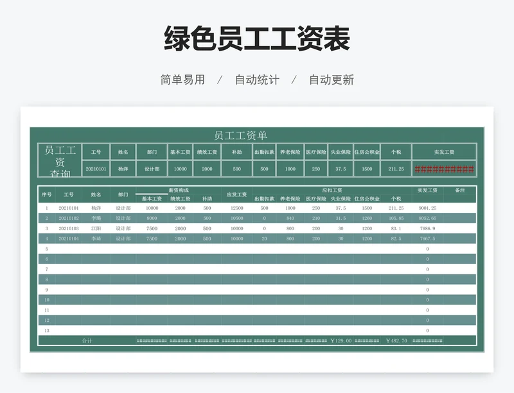Click row number 5 cell

(x=46, y=249)
